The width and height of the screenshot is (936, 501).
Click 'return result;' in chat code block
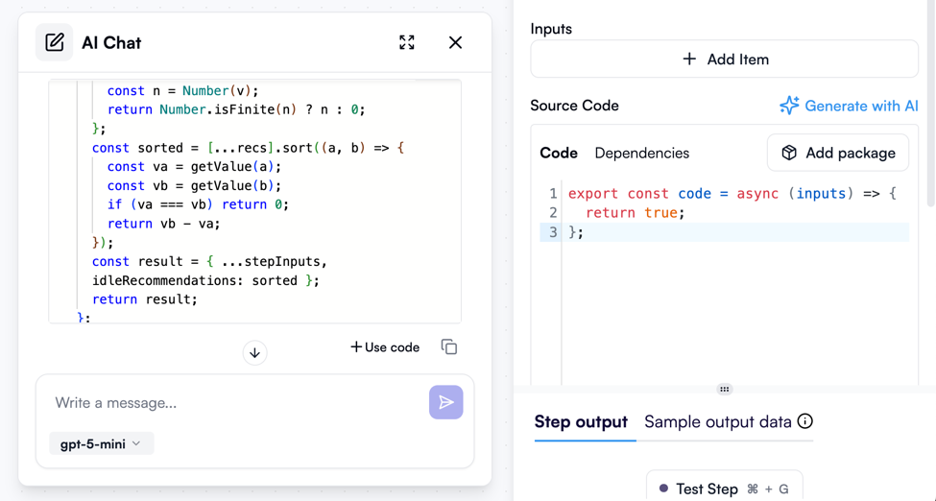coord(144,299)
